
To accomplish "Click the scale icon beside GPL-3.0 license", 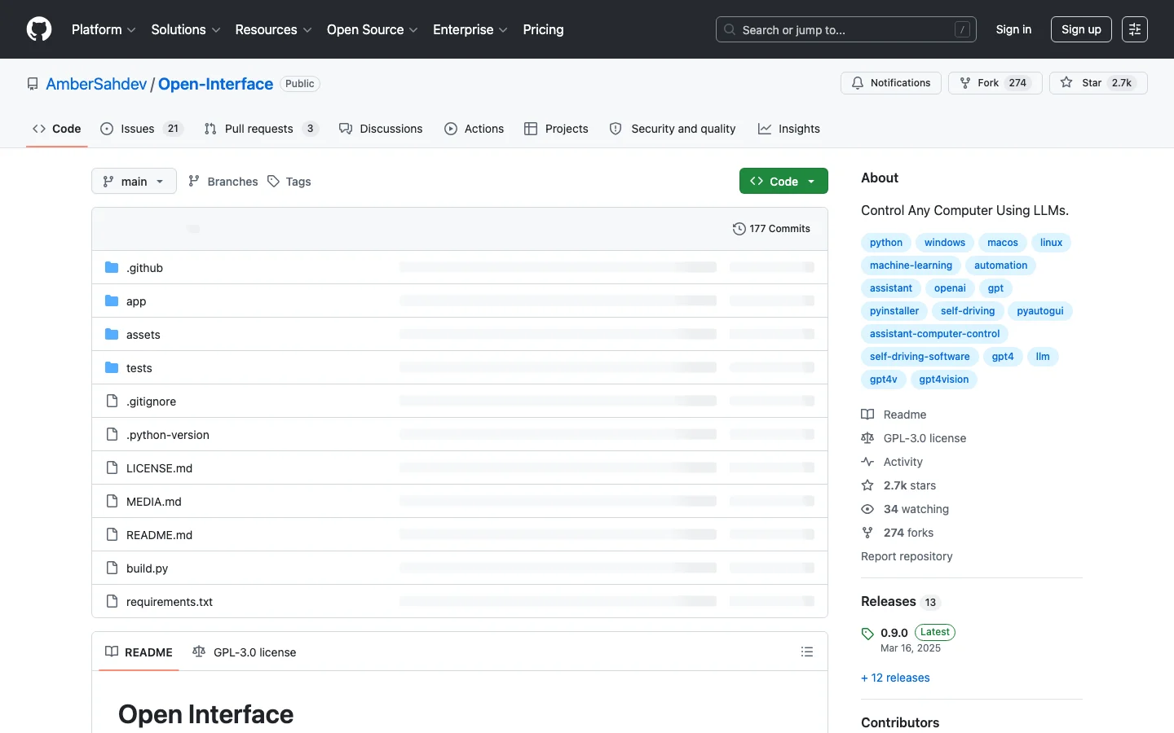I will (x=867, y=438).
